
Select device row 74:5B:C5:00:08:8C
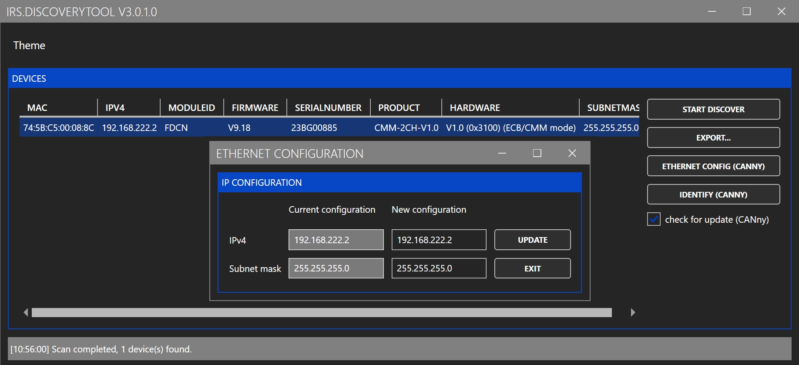coord(59,128)
